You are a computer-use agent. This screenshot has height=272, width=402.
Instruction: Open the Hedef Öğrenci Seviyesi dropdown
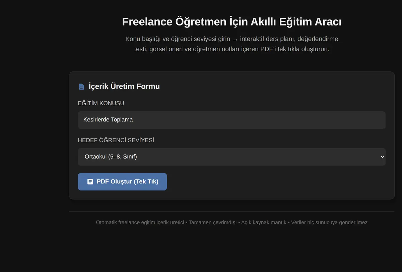pos(232,157)
